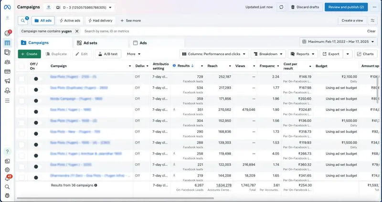Viewport: 382px width, 202px height.
Task: Open Cost per result column menu
Action: coord(310,66)
